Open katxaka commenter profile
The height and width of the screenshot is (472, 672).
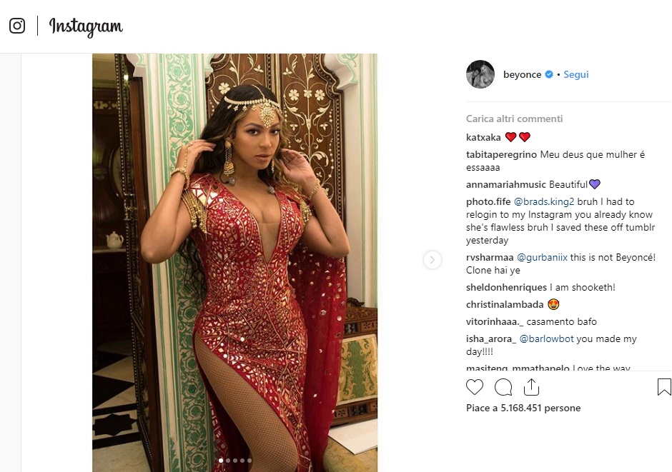click(x=483, y=137)
